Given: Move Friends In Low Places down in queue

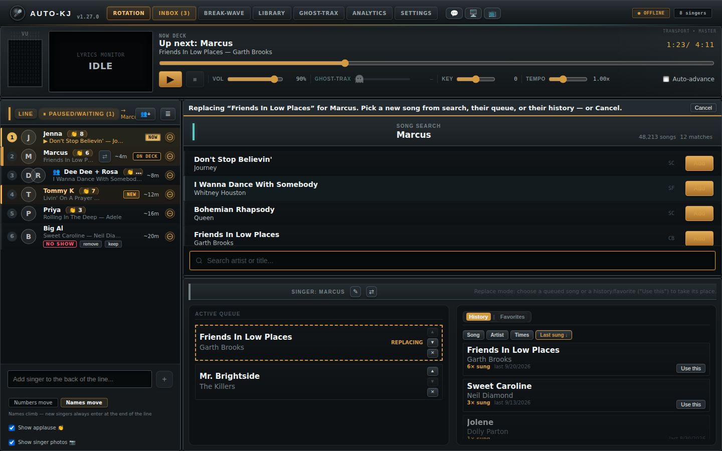Looking at the screenshot, I should click(x=433, y=342).
